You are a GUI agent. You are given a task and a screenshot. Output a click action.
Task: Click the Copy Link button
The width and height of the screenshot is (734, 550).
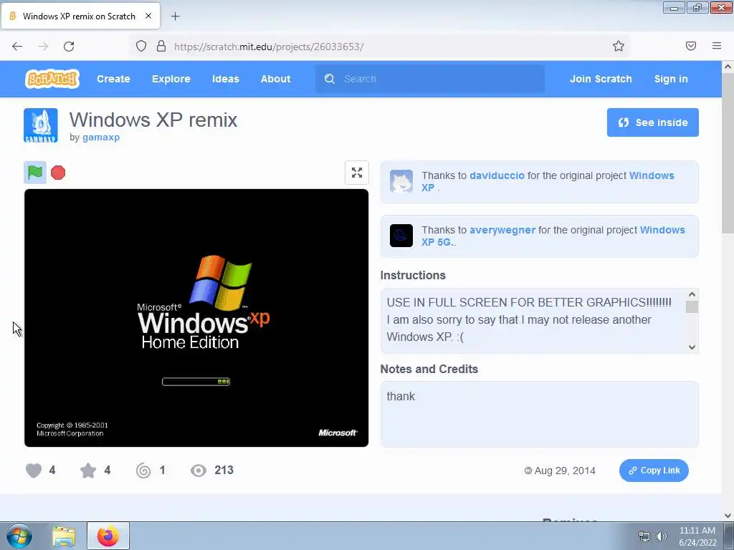click(x=654, y=471)
